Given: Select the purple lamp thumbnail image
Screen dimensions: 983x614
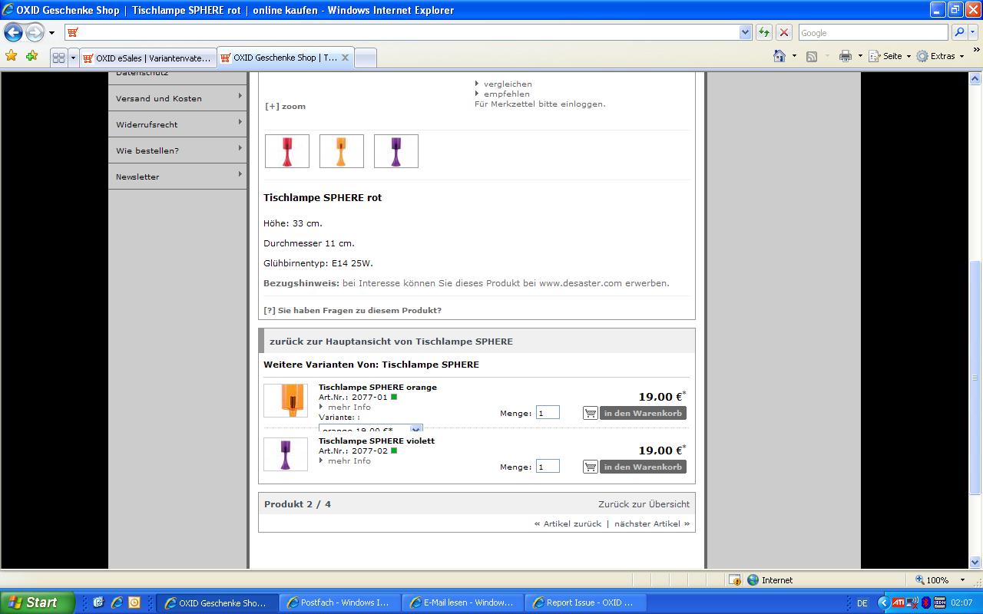Looking at the screenshot, I should pyautogui.click(x=396, y=151).
